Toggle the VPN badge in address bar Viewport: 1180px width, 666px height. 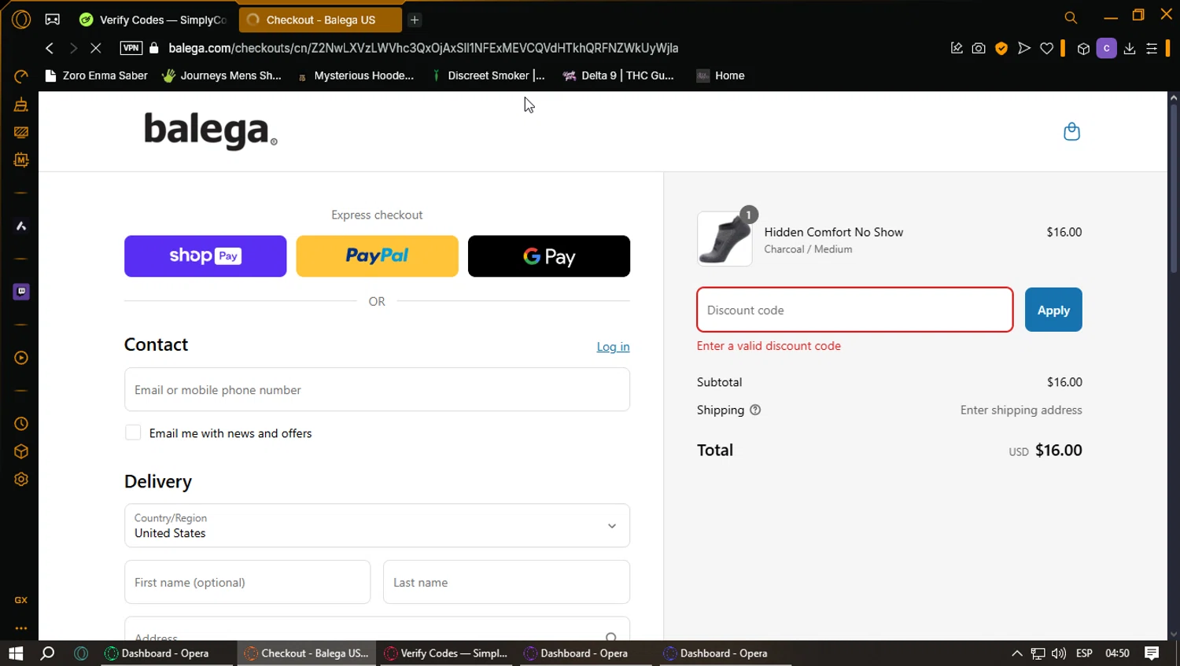click(x=131, y=48)
